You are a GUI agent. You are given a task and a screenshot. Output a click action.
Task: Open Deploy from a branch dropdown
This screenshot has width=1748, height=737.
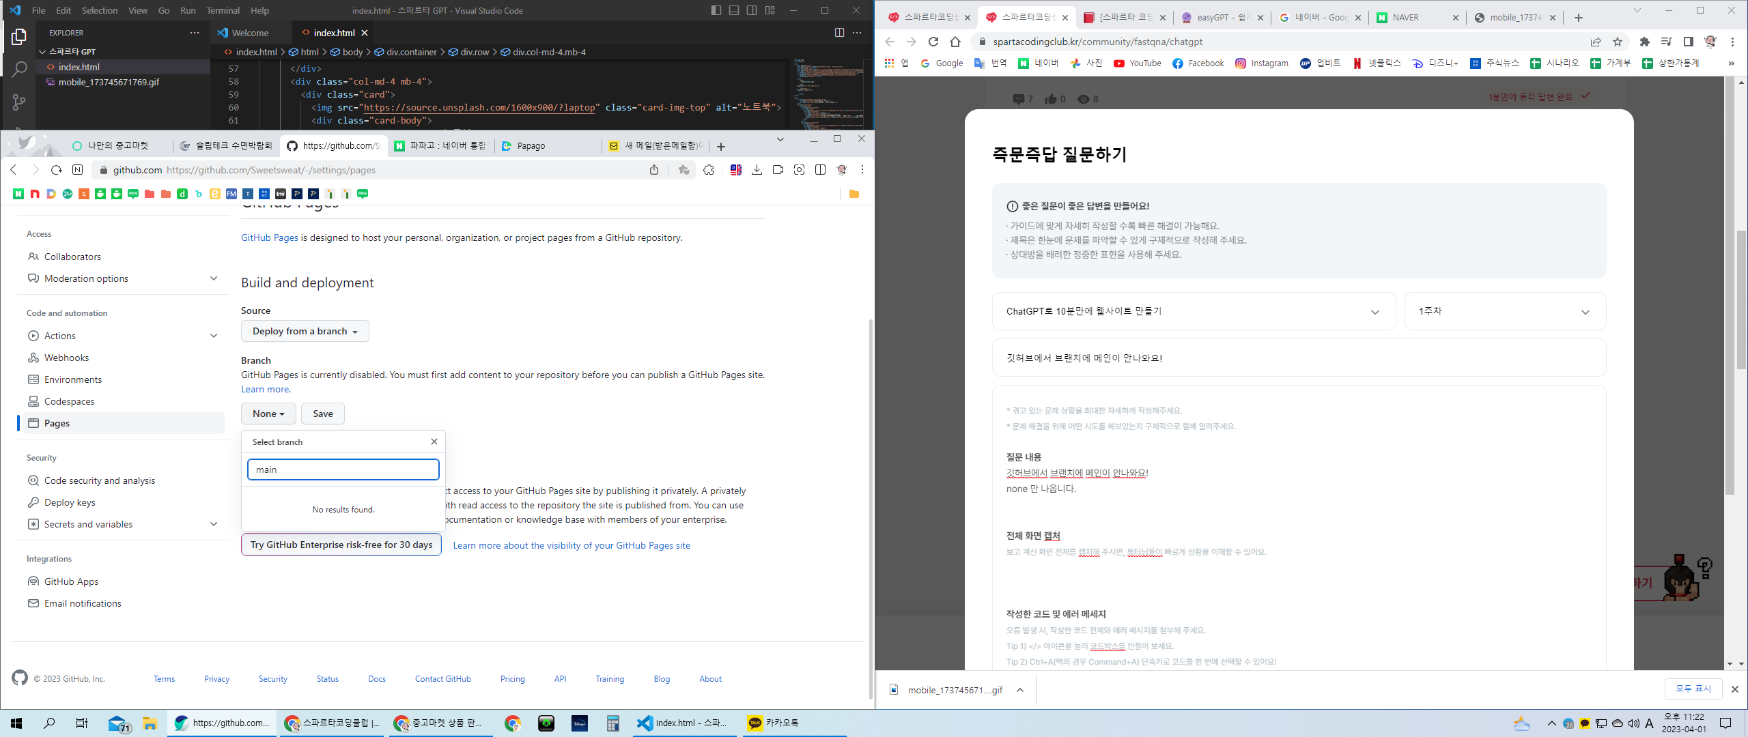click(x=305, y=331)
